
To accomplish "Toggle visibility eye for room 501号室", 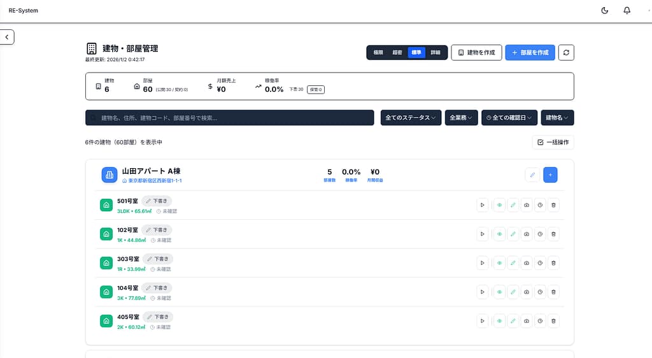I will click(499, 205).
